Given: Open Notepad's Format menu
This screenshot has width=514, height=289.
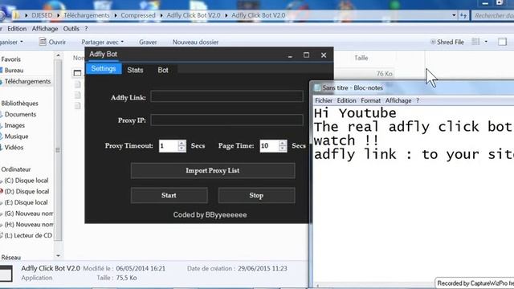Looking at the screenshot, I should (x=371, y=100).
